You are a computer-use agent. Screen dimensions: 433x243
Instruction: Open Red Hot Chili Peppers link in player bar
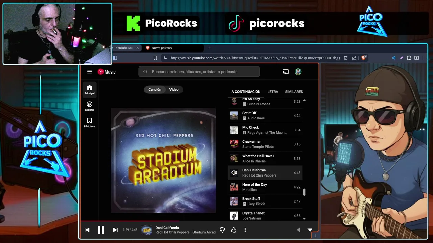(173, 232)
